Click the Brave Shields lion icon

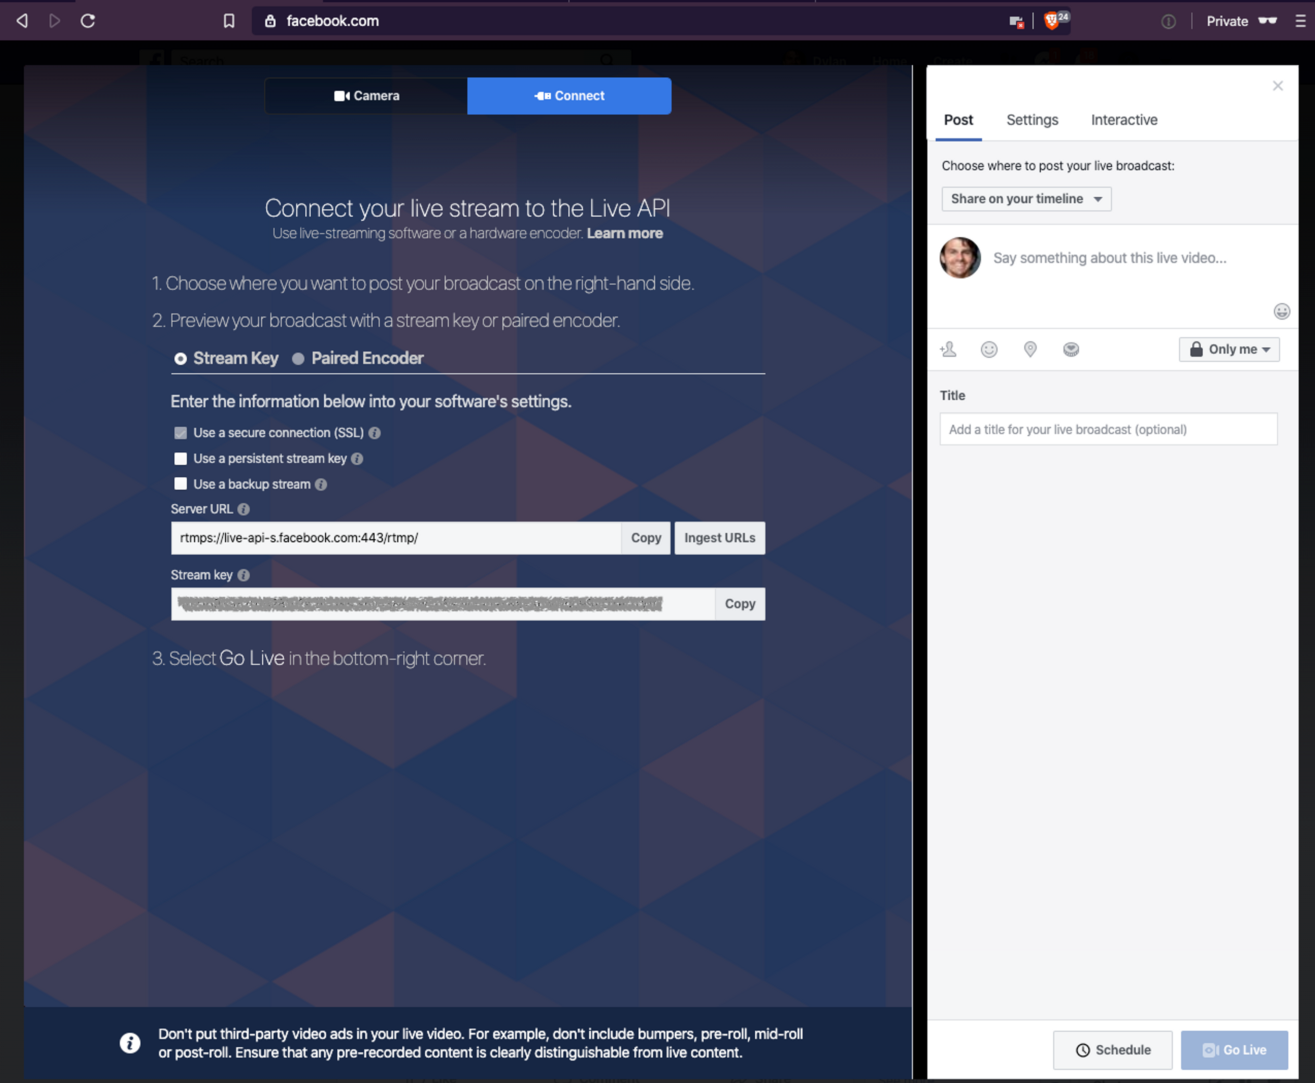tap(1052, 21)
